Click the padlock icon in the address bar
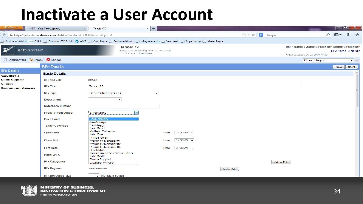Screen dimensions: 363x204 (11, 35)
